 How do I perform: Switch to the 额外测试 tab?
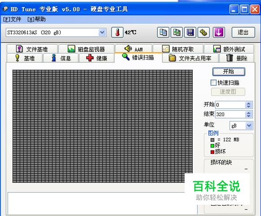click(x=229, y=49)
